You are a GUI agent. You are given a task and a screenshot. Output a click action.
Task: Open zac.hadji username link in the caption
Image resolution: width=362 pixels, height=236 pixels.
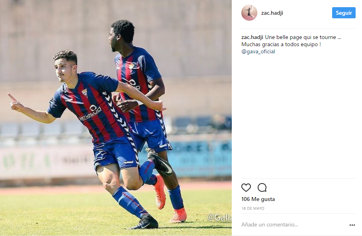[252, 37]
